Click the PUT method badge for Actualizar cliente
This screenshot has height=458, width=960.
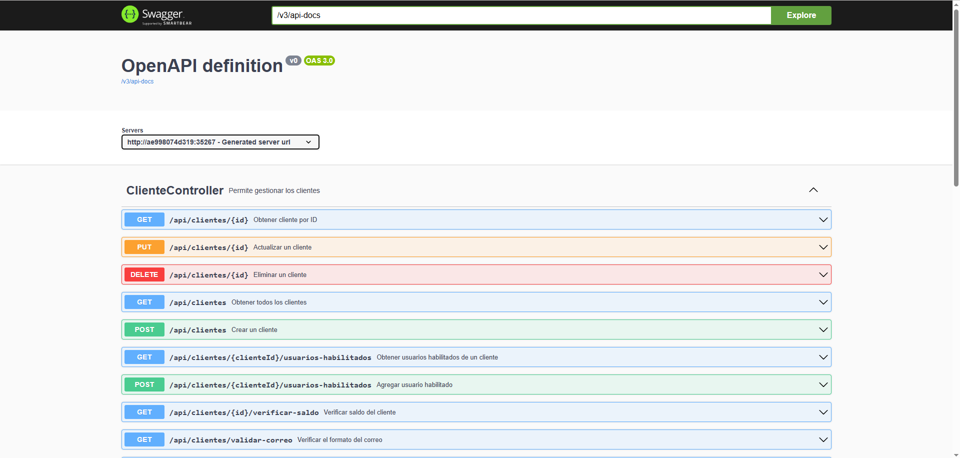(144, 247)
